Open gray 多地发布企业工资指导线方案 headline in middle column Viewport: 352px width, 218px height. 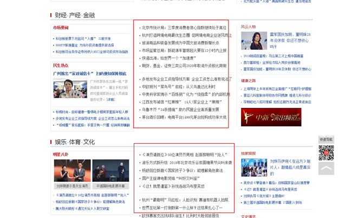point(187,79)
